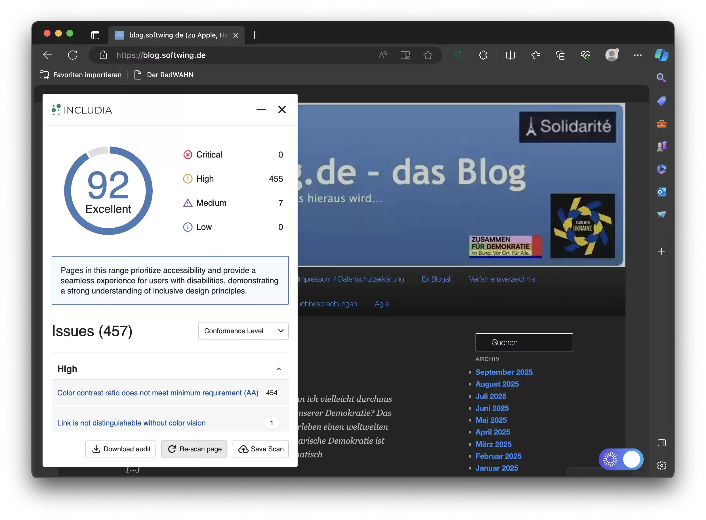Click the address bar URL
Image resolution: width=706 pixels, height=520 pixels.
click(x=161, y=55)
